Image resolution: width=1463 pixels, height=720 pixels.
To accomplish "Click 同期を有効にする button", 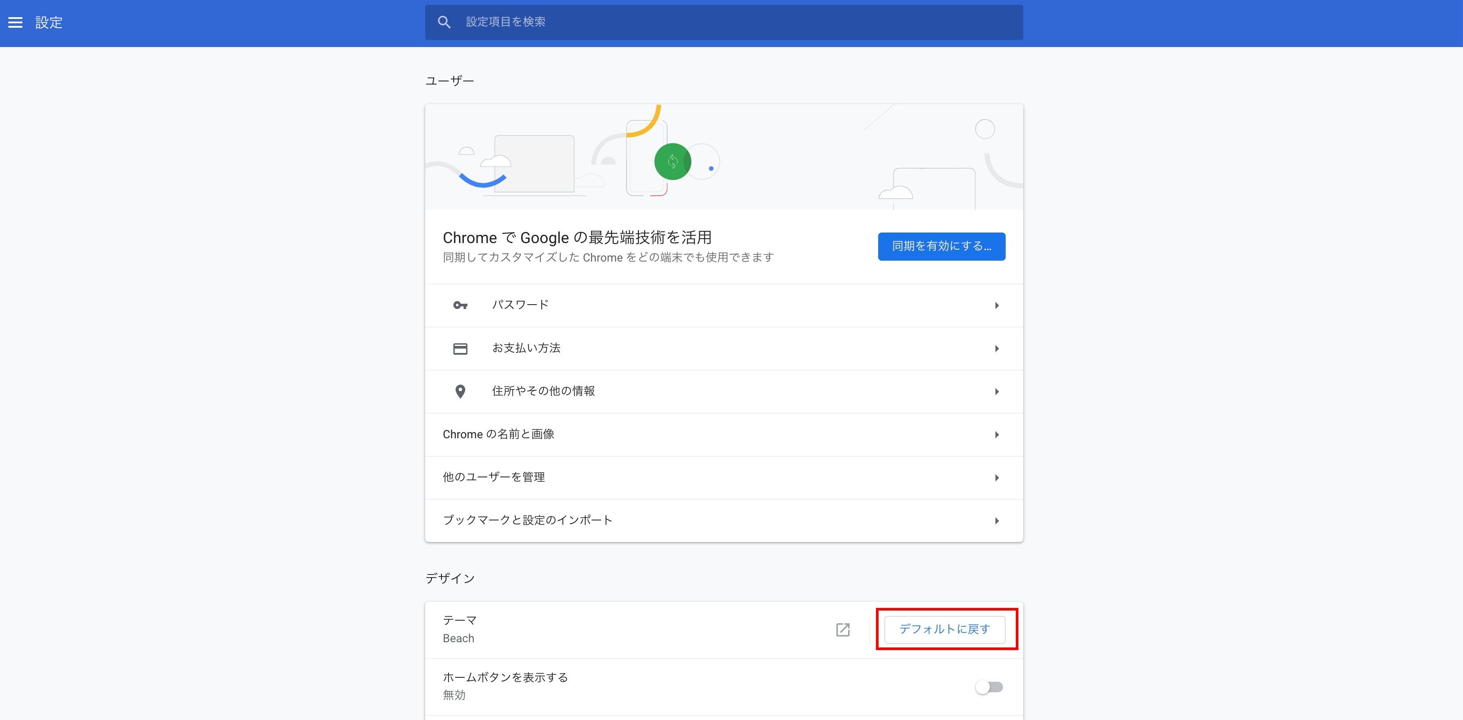I will 941,247.
